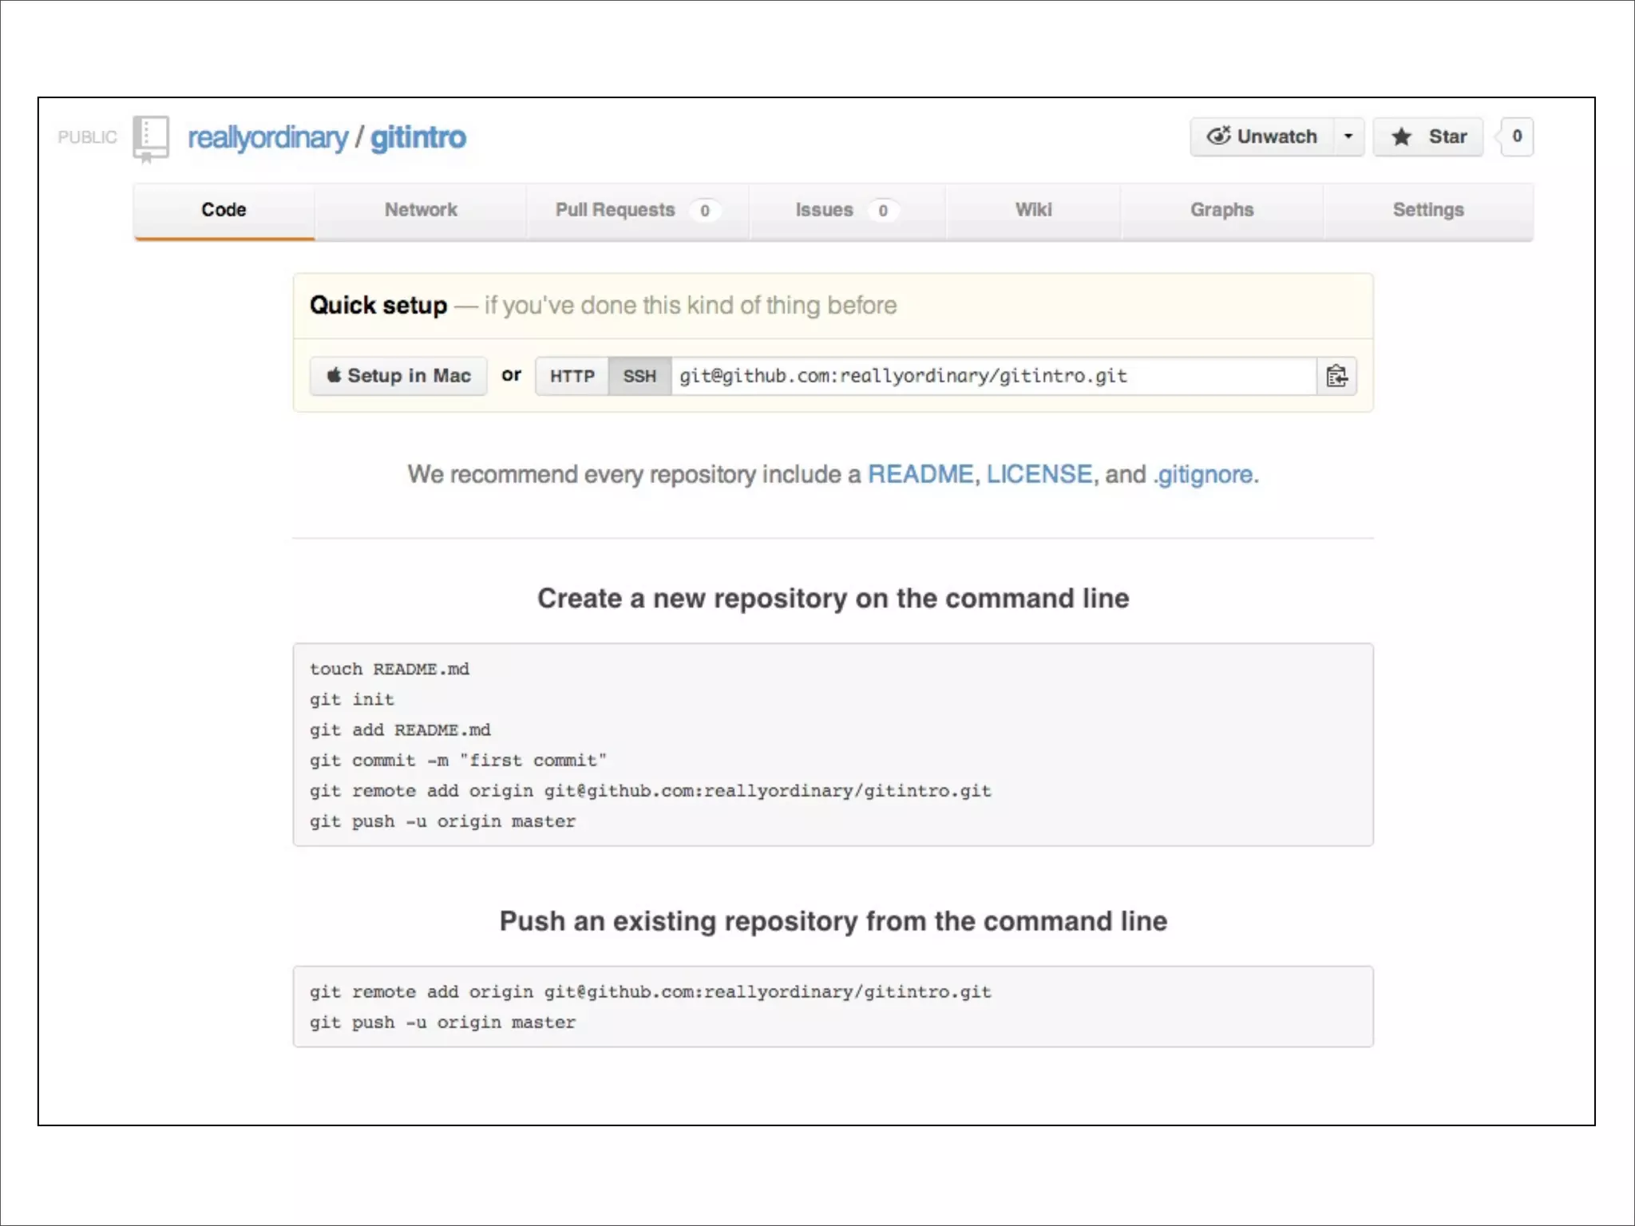Switch to the Wiki tab
Image resolution: width=1635 pixels, height=1226 pixels.
(1033, 210)
